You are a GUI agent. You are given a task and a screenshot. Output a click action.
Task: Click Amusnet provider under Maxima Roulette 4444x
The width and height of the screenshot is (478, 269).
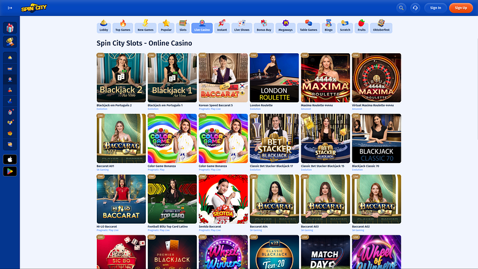(306, 109)
